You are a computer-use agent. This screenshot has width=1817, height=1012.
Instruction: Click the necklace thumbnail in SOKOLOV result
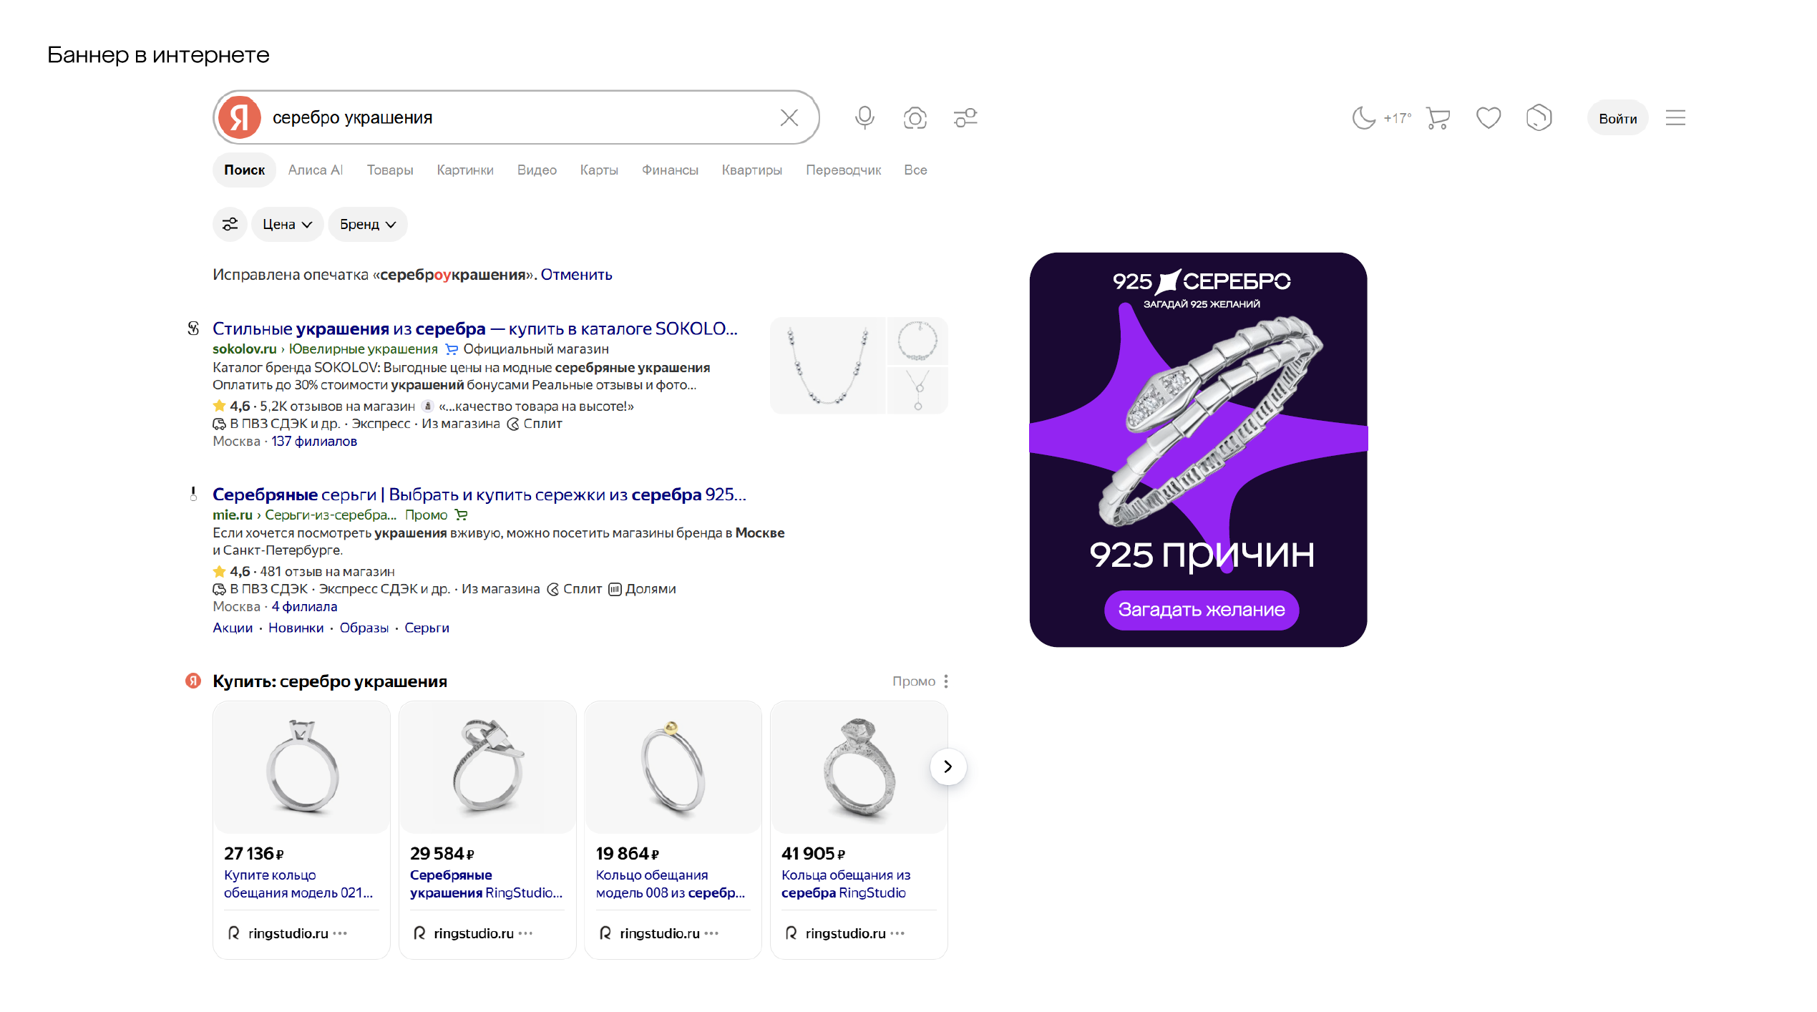click(x=827, y=365)
